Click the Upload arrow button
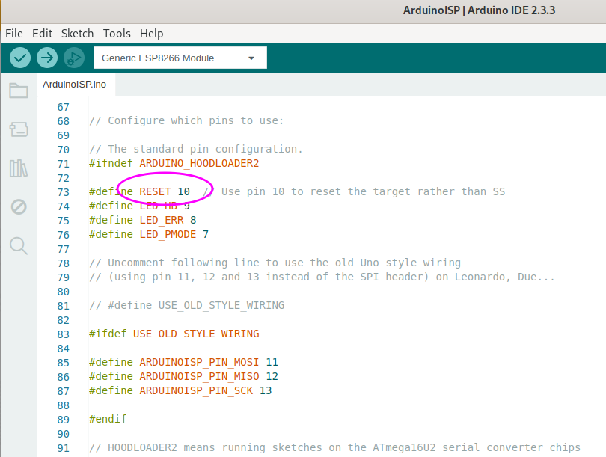Screen dimensions: 606x457 [x=47, y=58]
